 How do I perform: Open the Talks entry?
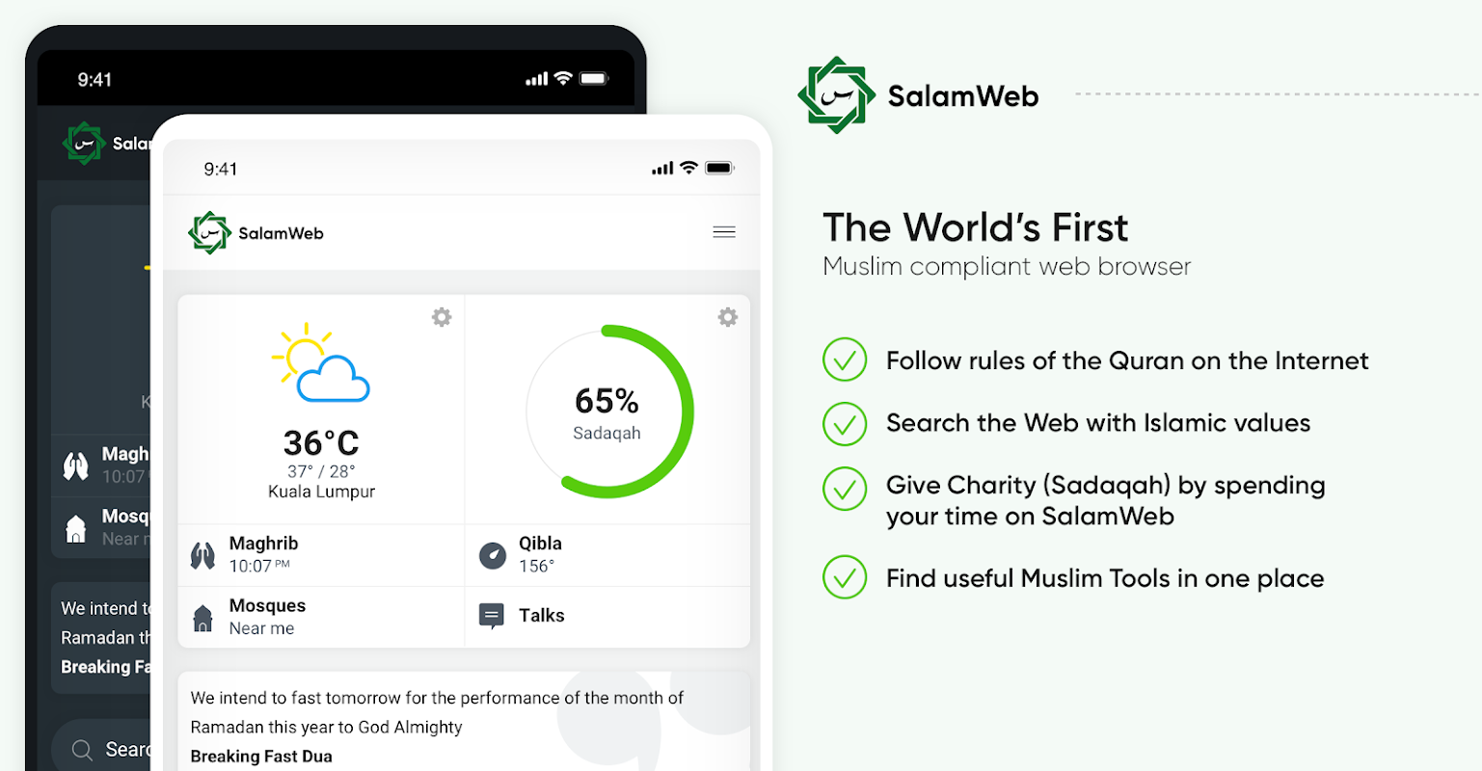(x=542, y=616)
